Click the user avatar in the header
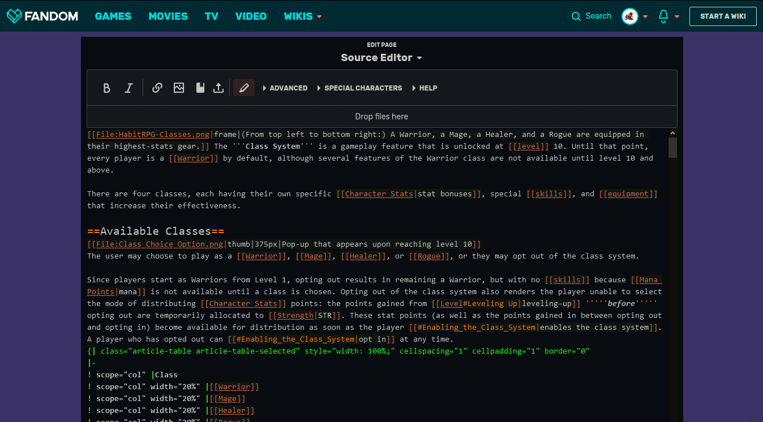763x422 pixels. point(630,16)
